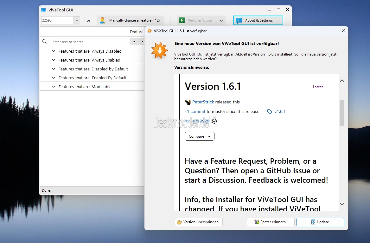
Task: Select the 'Features that are: Modifiable' row text
Action: click(x=85, y=87)
